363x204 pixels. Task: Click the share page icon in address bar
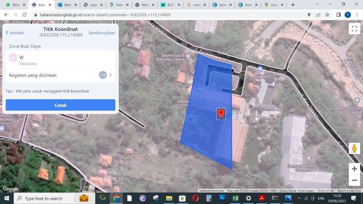[318, 15]
